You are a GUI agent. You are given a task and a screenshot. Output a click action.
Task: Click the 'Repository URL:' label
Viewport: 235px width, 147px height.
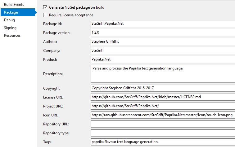pos(56,124)
